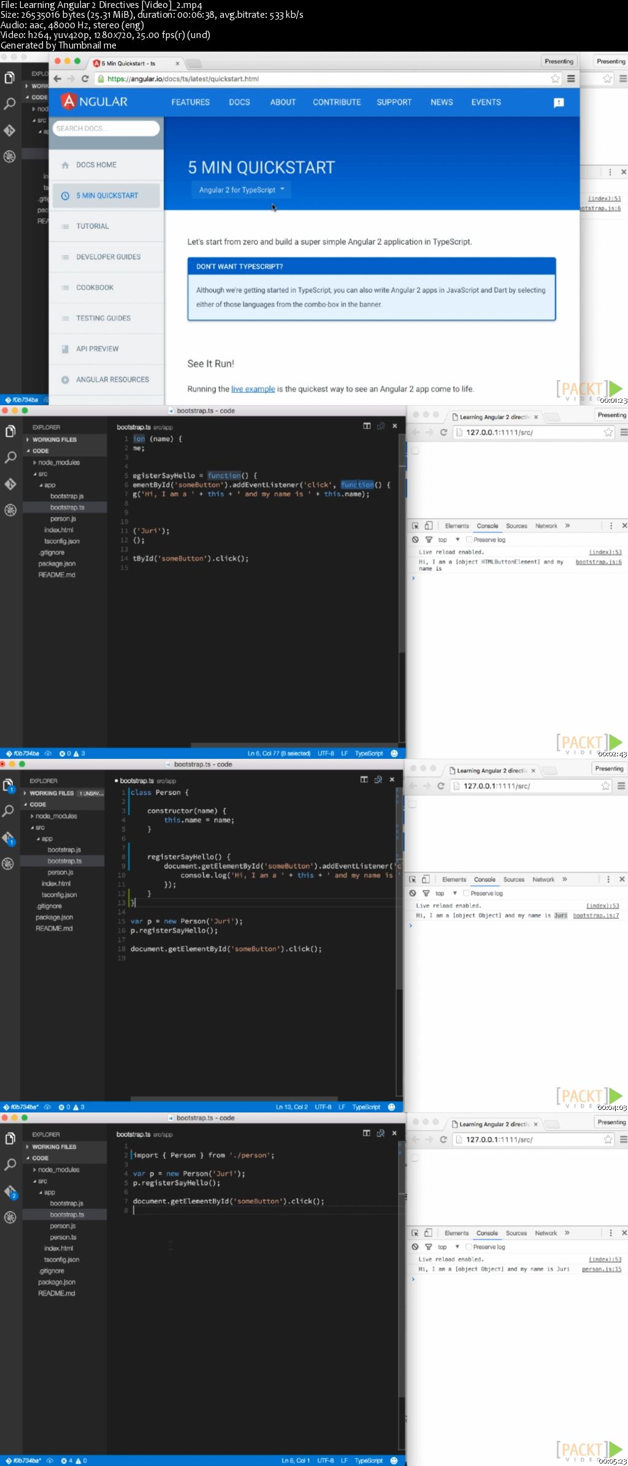
Task: Open the chat feedback icon in Angular's header
Action: [559, 103]
